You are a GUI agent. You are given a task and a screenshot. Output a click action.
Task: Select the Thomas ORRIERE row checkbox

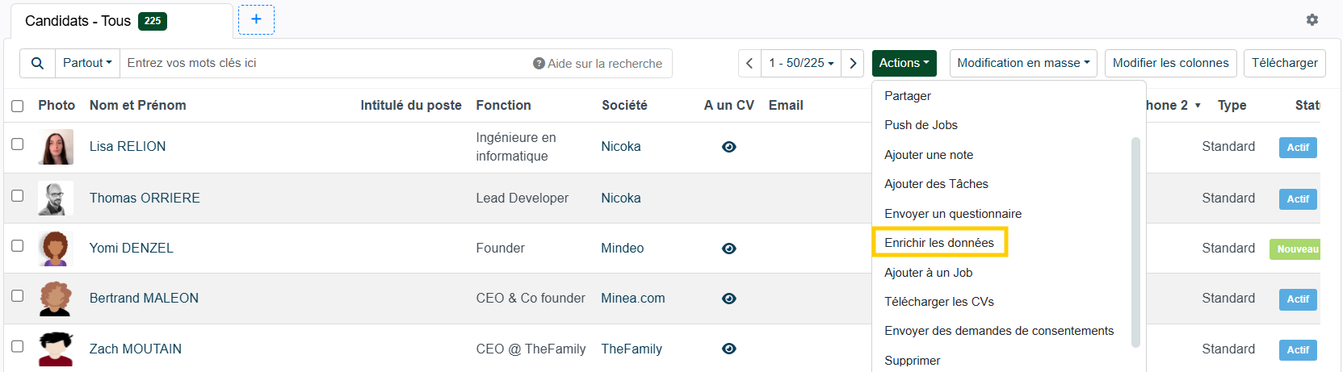18,196
